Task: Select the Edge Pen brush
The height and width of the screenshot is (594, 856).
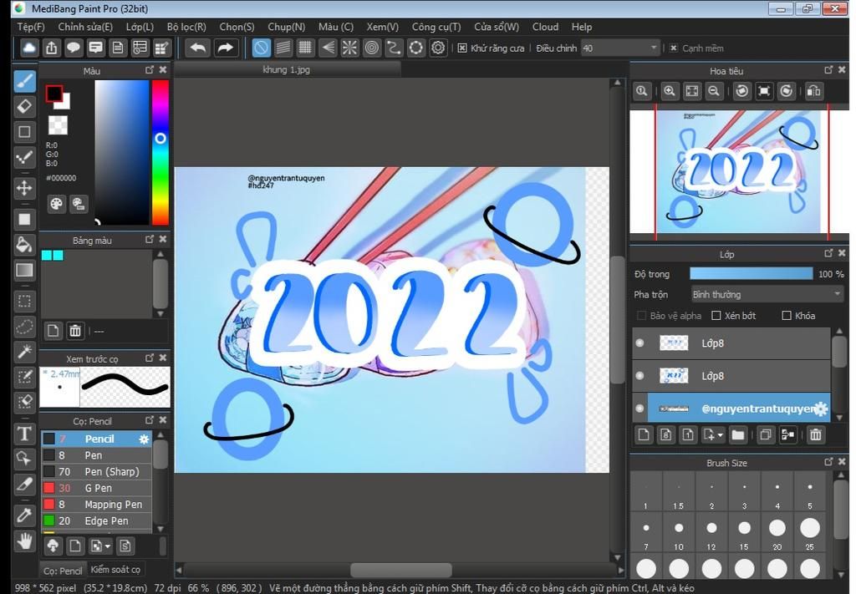Action: [x=97, y=521]
